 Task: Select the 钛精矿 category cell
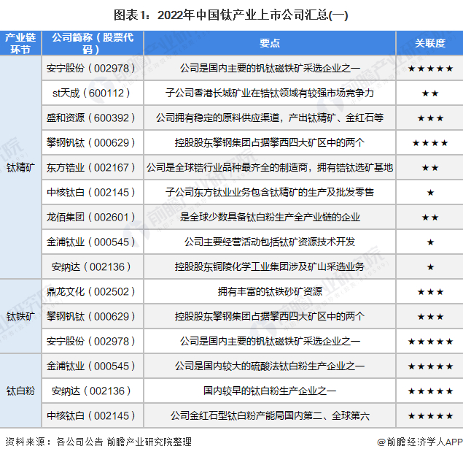tap(20, 168)
